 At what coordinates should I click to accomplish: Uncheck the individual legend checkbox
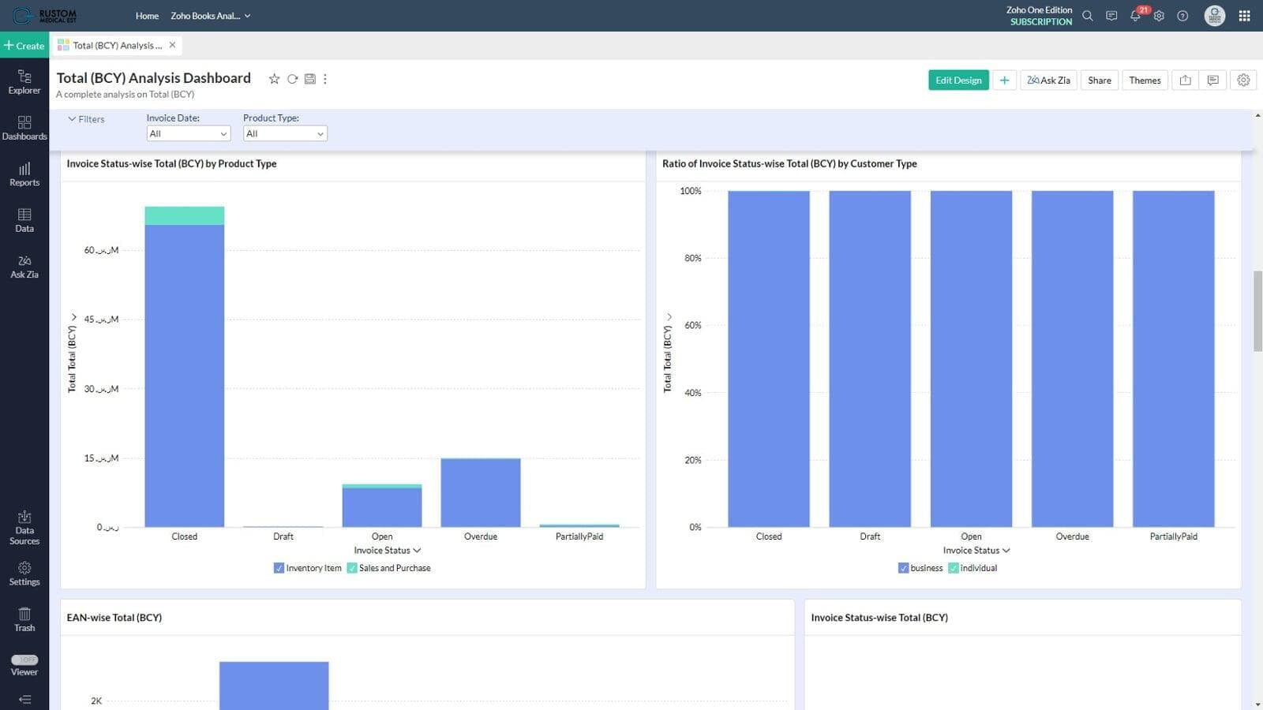tap(953, 568)
